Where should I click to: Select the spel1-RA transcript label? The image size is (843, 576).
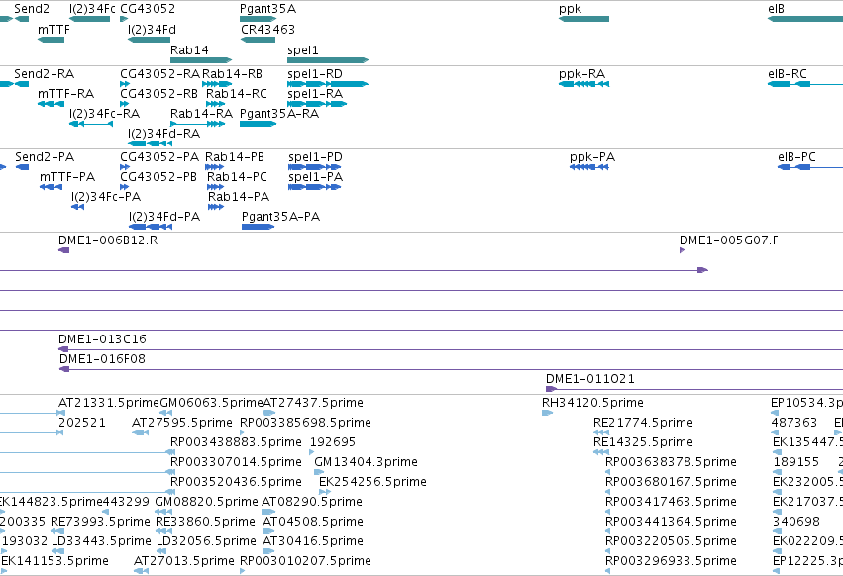[315, 94]
